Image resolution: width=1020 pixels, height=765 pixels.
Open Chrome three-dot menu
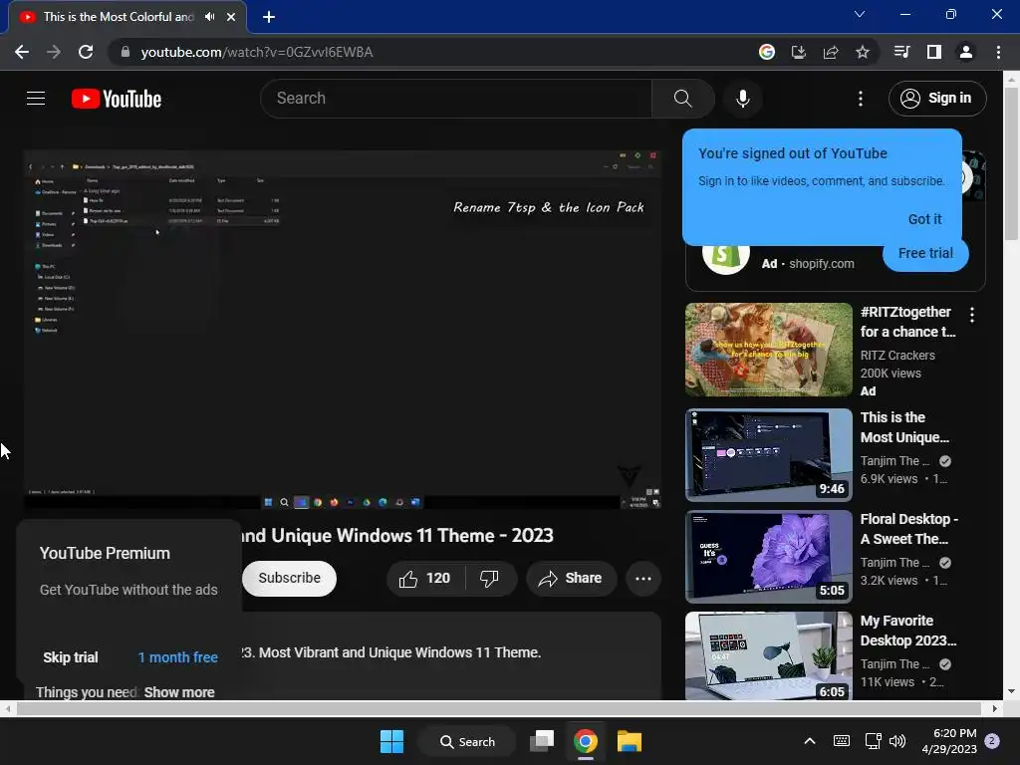998,52
